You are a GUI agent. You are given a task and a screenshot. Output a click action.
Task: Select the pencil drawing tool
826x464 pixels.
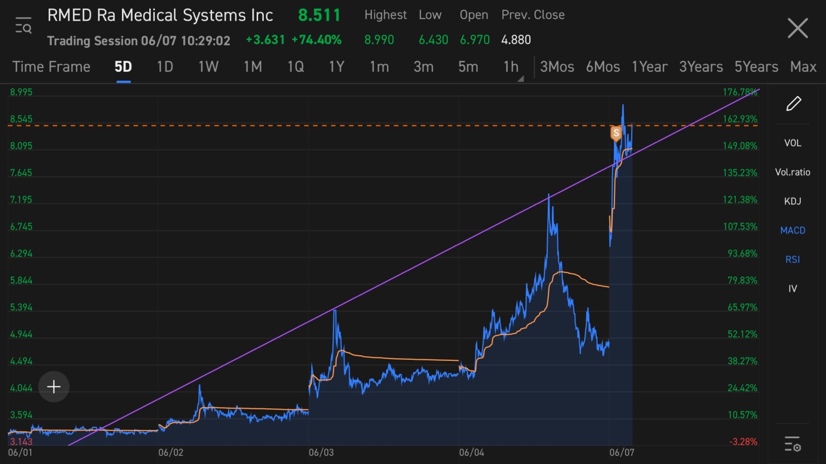click(x=793, y=104)
